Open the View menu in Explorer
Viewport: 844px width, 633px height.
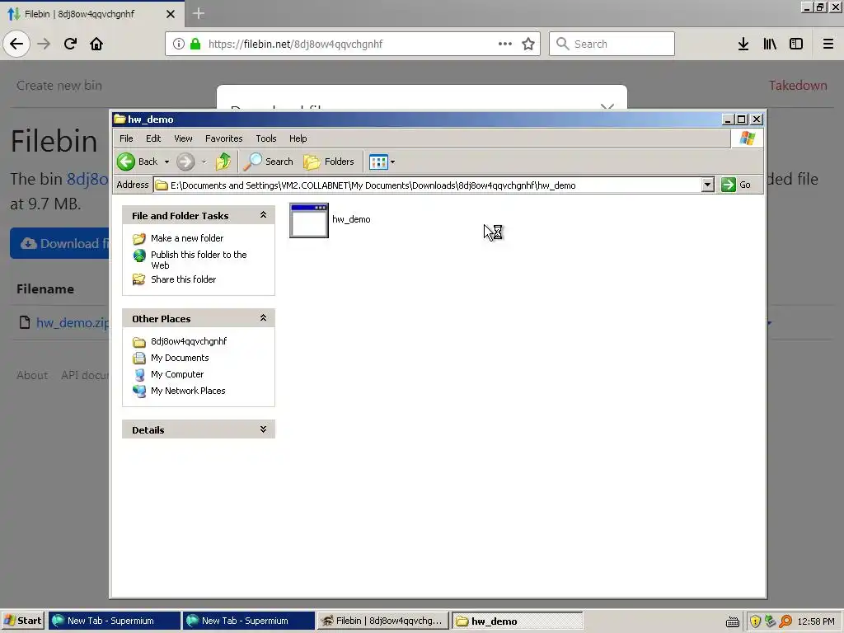(183, 138)
